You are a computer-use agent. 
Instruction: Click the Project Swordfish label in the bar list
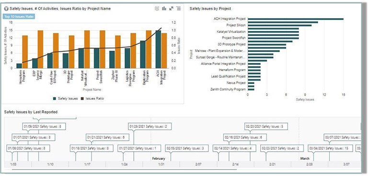234,38
